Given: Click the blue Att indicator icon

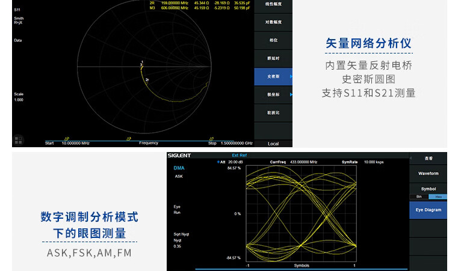Looking at the screenshot, I should pyautogui.click(x=218, y=162).
